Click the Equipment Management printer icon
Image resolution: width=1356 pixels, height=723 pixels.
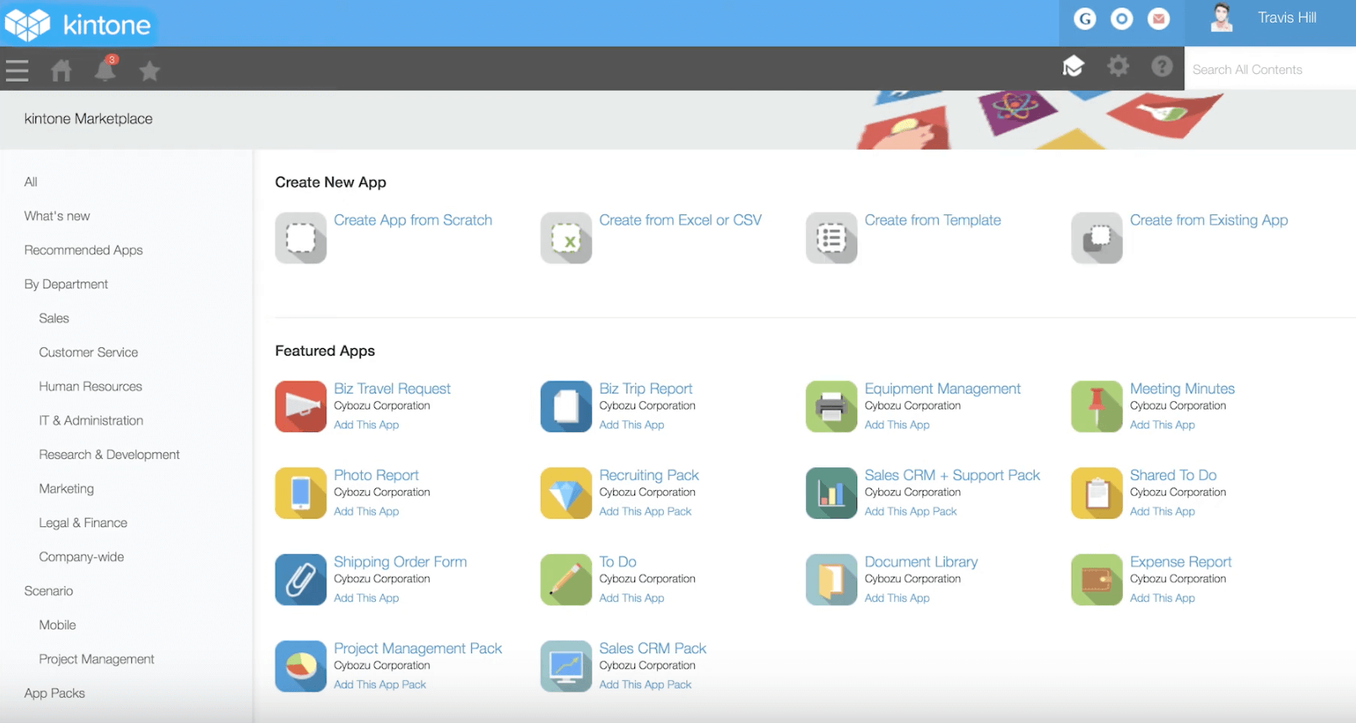[831, 407]
